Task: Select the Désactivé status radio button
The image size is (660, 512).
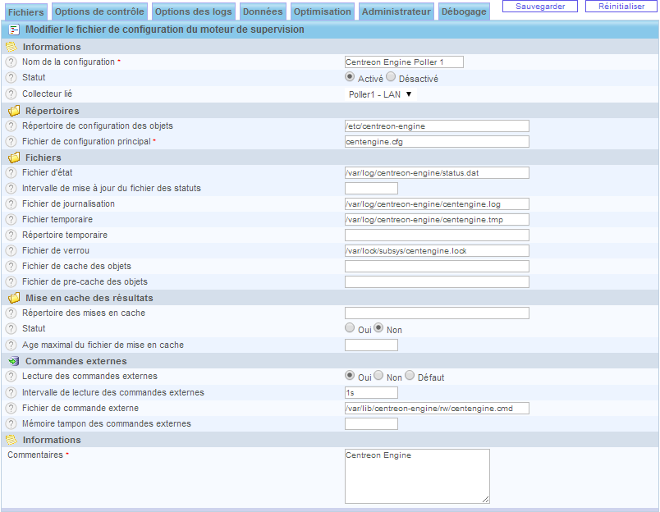Action: pyautogui.click(x=391, y=77)
